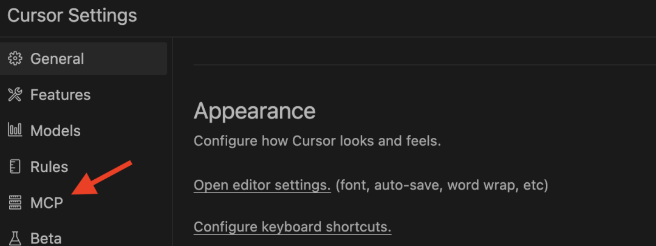Click the Cursor Settings title
Image resolution: width=656 pixels, height=246 pixels.
coord(72,15)
